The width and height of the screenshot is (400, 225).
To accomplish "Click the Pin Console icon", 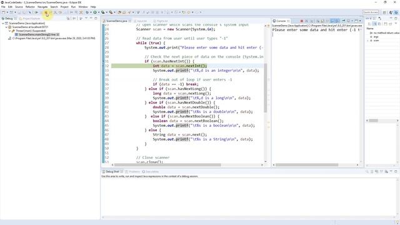I will (344, 21).
